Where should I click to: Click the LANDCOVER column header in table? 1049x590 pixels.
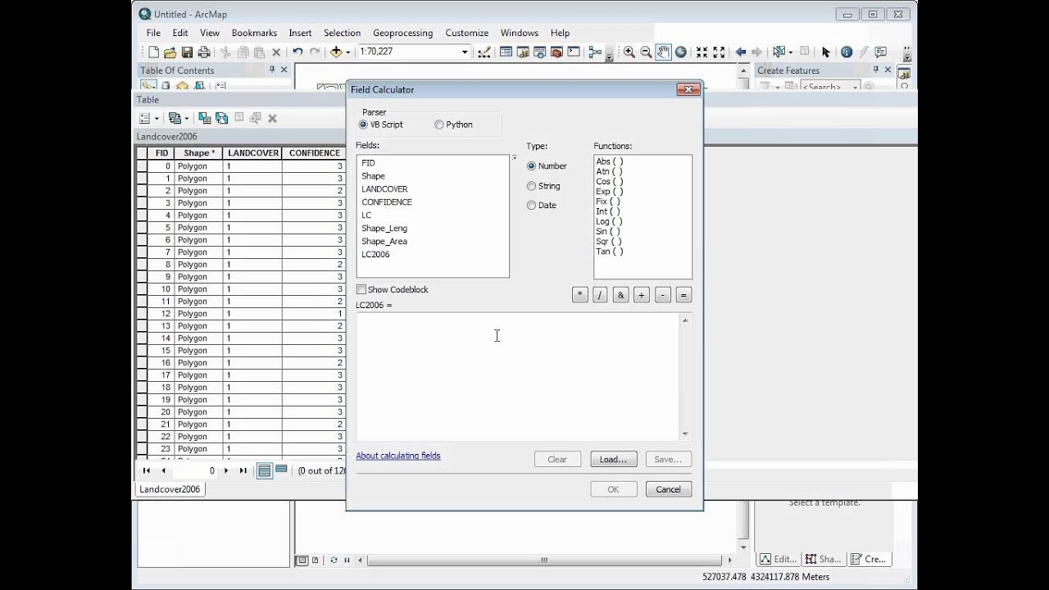pyautogui.click(x=252, y=153)
